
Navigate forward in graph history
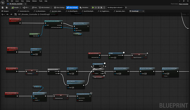[11, 14]
